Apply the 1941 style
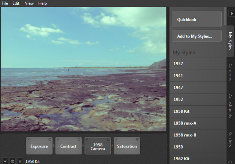 click(x=198, y=76)
